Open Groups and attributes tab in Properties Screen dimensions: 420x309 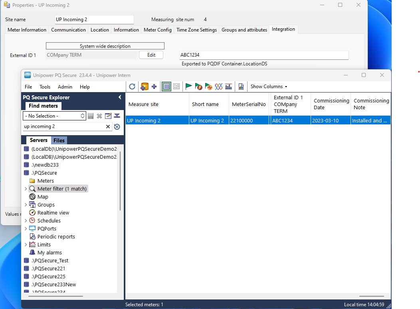244,30
